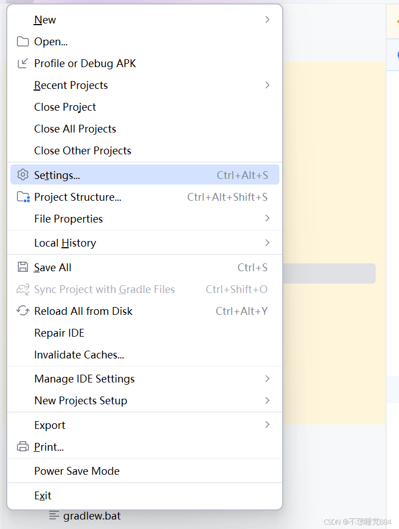Click the Reload All from Disk icon
399x529 pixels.
point(22,311)
